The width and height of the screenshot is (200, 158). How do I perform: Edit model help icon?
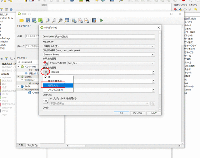[94, 21]
